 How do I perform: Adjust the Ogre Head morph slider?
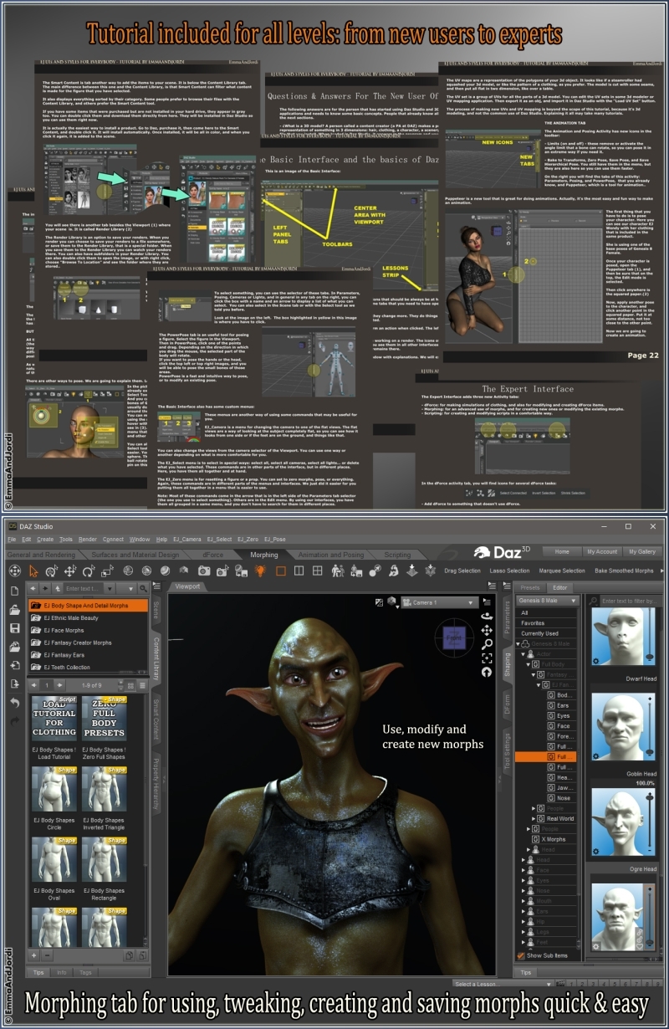pos(650,919)
